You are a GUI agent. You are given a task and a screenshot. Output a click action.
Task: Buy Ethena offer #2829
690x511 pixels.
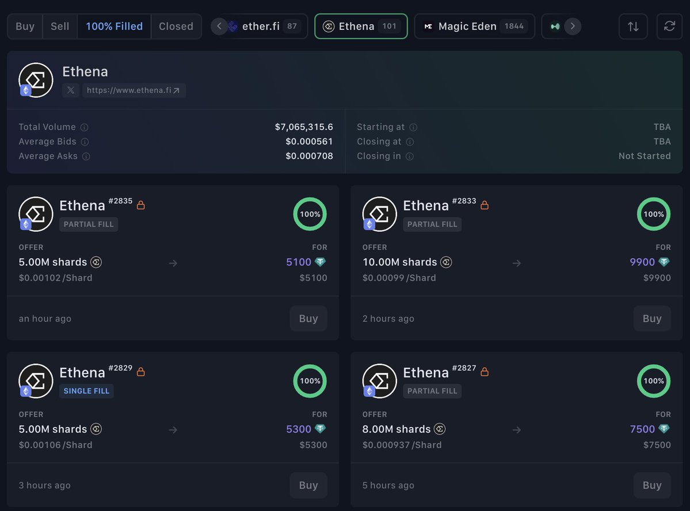pyautogui.click(x=308, y=485)
